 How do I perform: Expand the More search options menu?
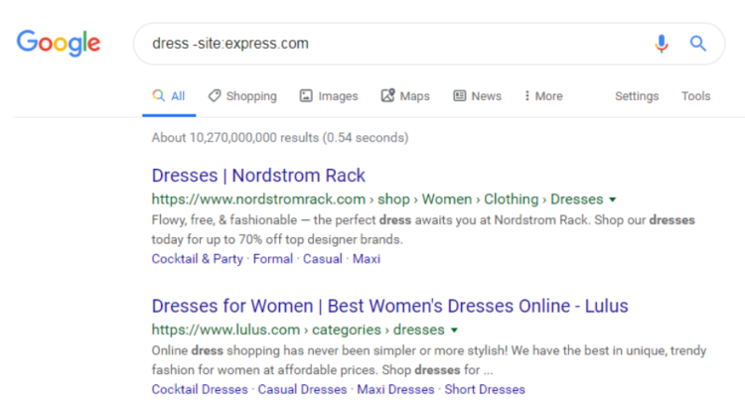543,96
